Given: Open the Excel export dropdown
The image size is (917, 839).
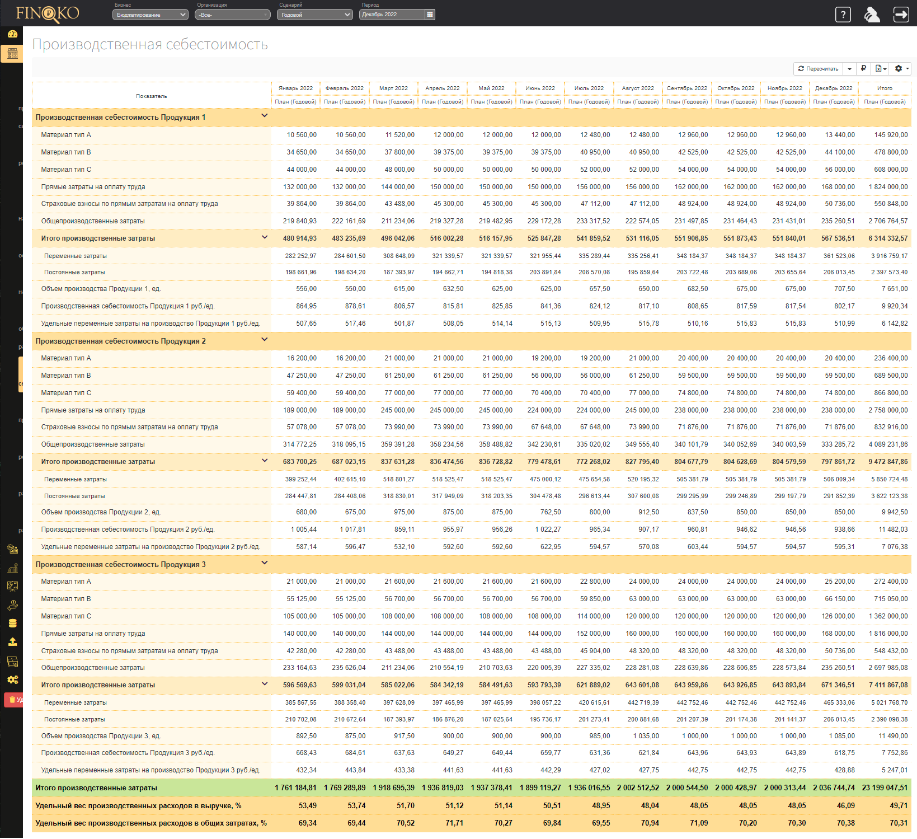Looking at the screenshot, I should [881, 68].
